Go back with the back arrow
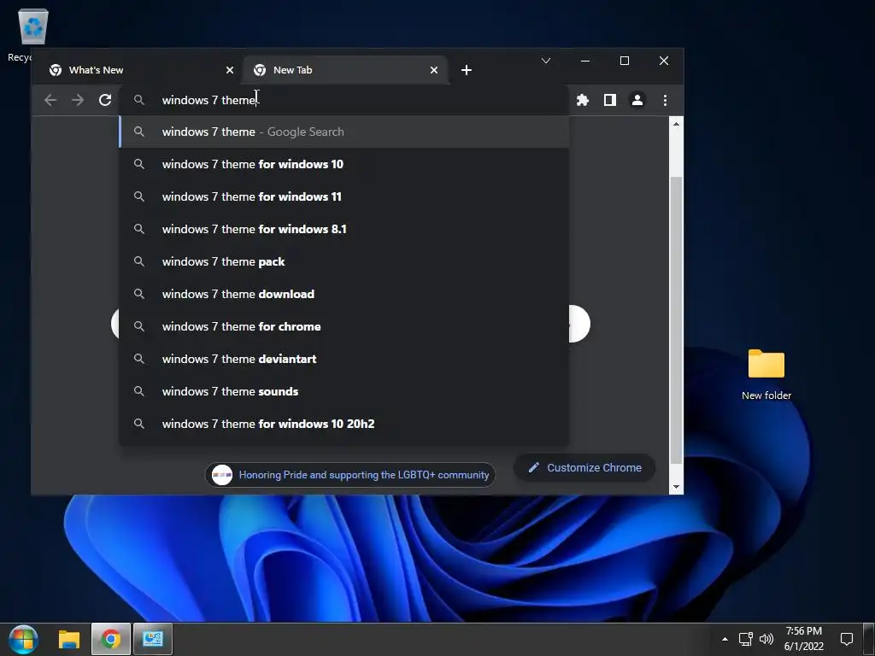Image resolution: width=875 pixels, height=656 pixels. tap(50, 100)
